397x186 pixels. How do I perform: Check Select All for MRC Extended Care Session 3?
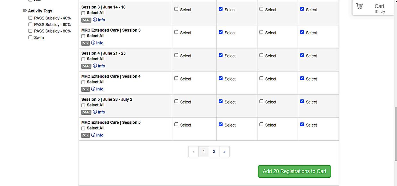83,36
